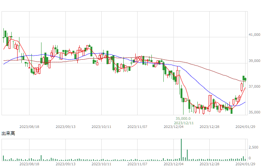Image resolution: width=262 pixels, height=166 pixels.
Task: Click the 2,500 volume axis label
Action: click(x=253, y=147)
